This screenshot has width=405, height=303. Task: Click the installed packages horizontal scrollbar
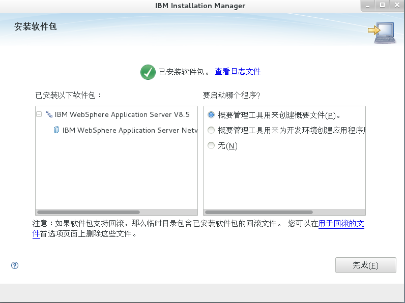tap(89, 212)
